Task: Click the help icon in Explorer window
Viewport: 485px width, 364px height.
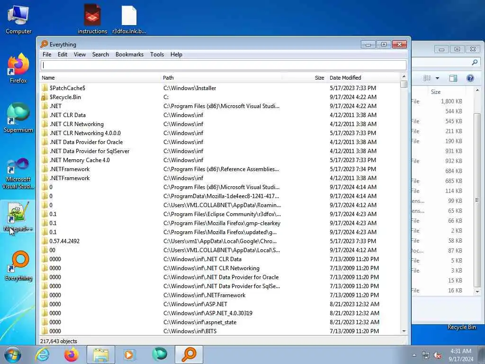Action: pyautogui.click(x=470, y=78)
